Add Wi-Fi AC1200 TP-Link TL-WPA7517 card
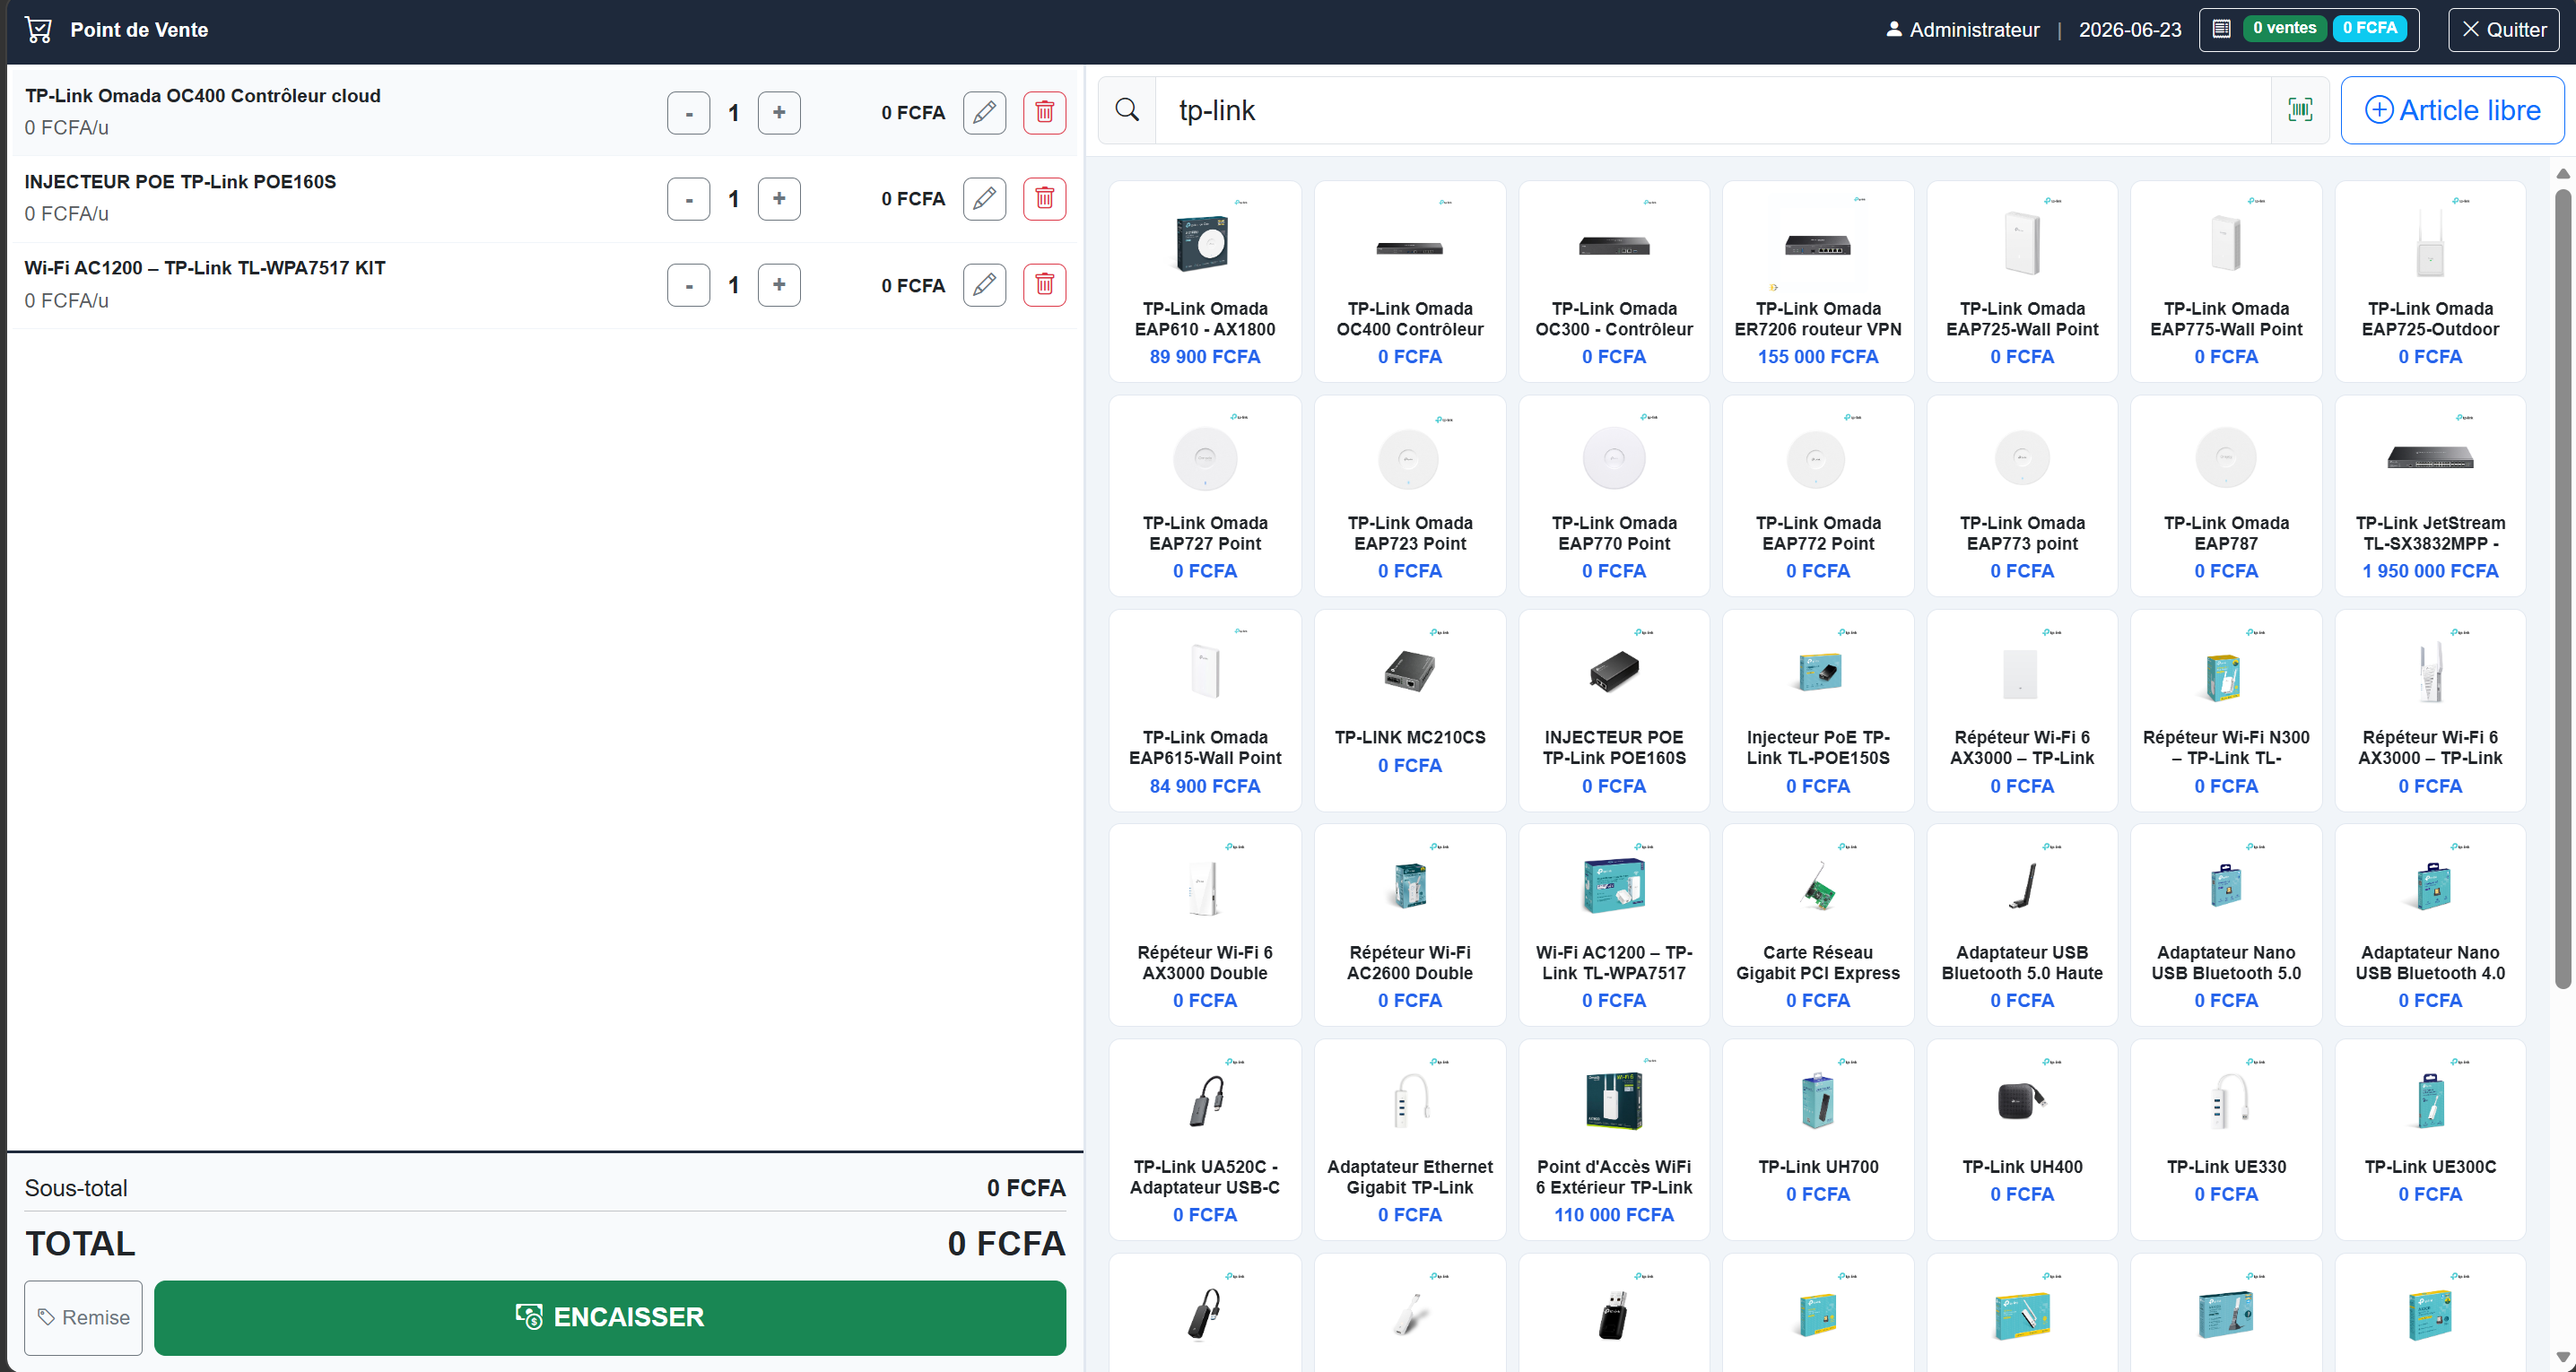Viewport: 2576px width, 1372px height. coord(1613,925)
